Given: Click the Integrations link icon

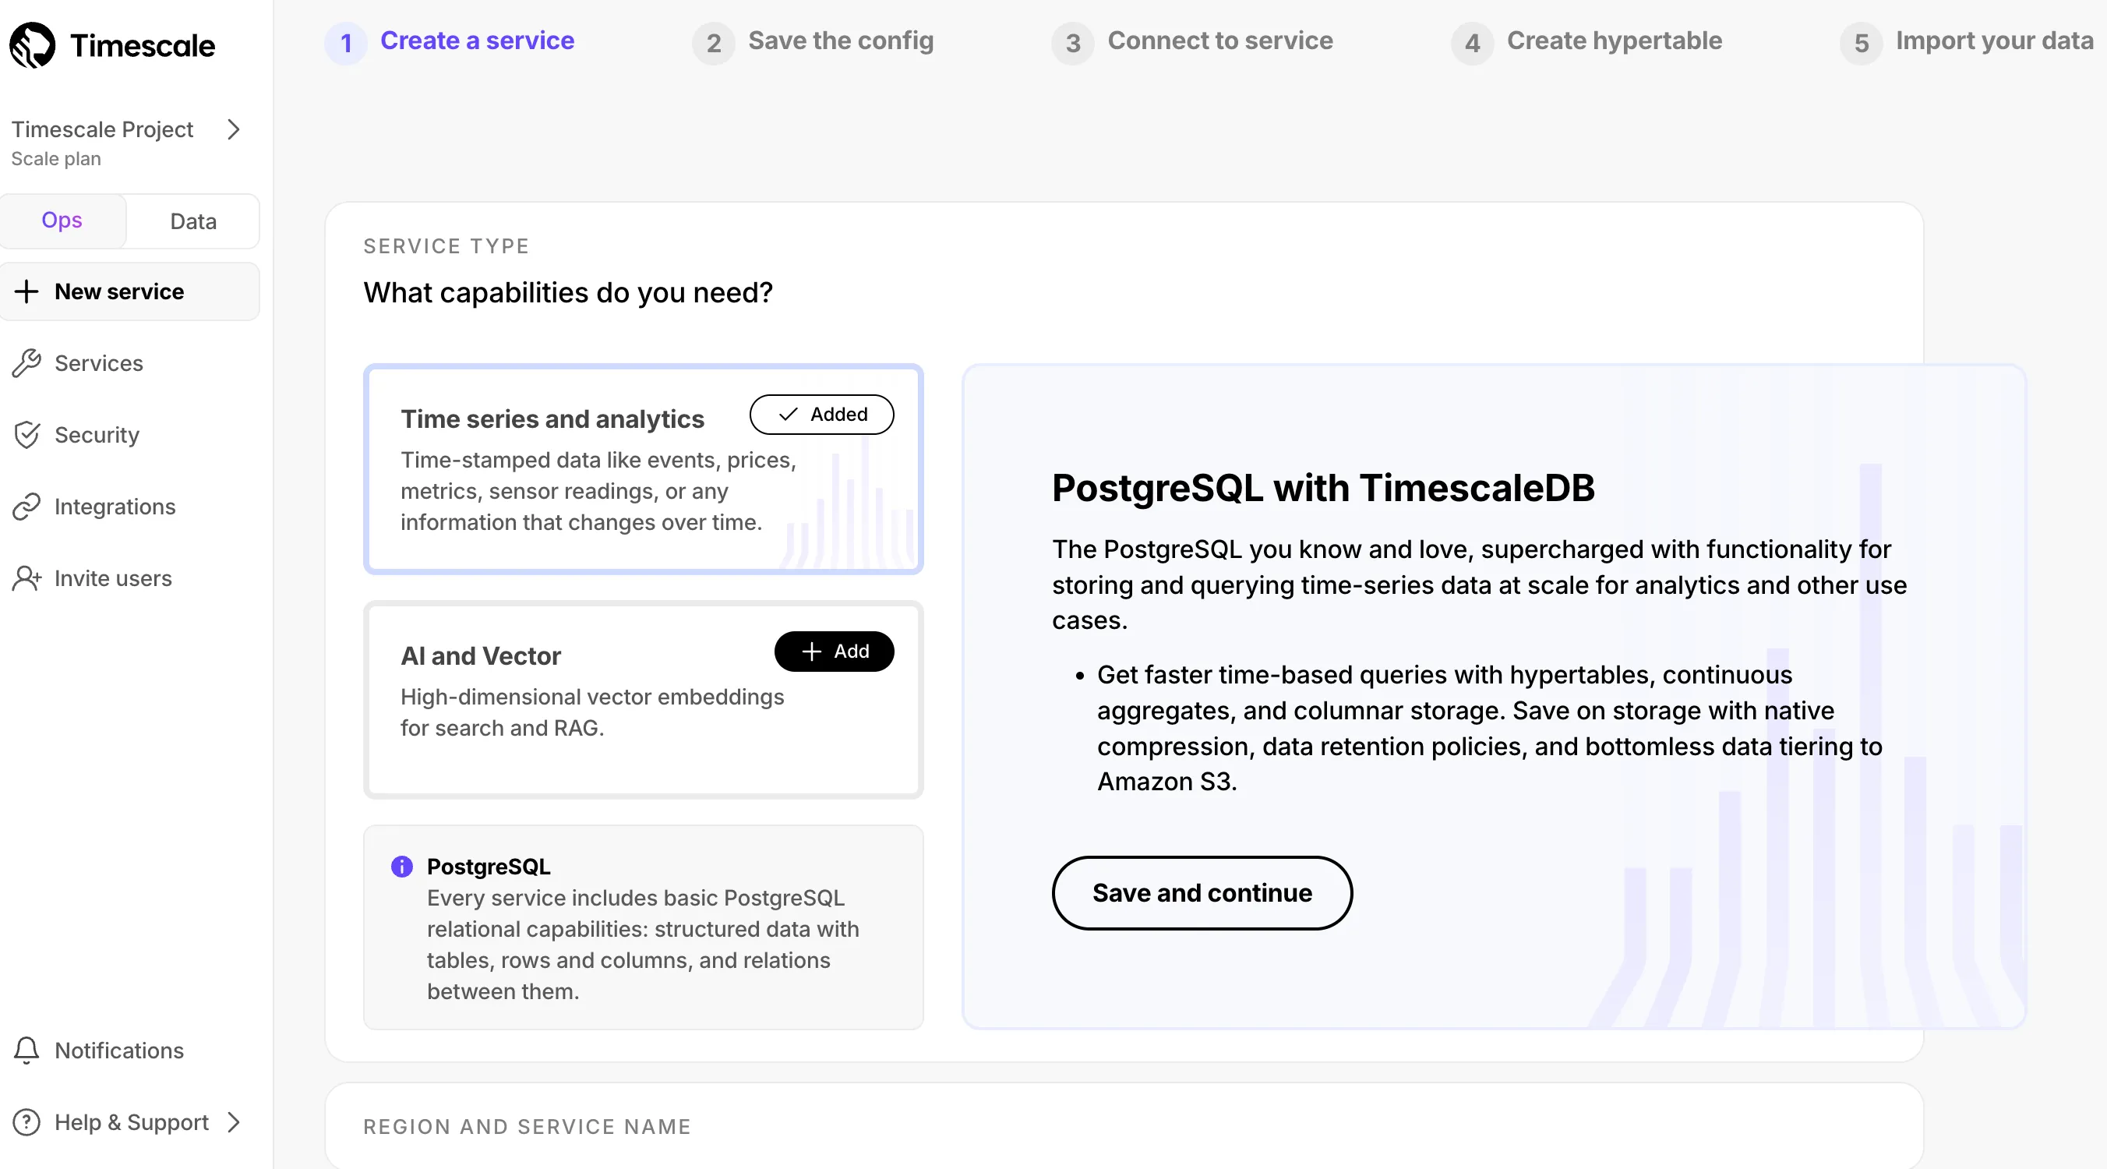Looking at the screenshot, I should click(26, 507).
